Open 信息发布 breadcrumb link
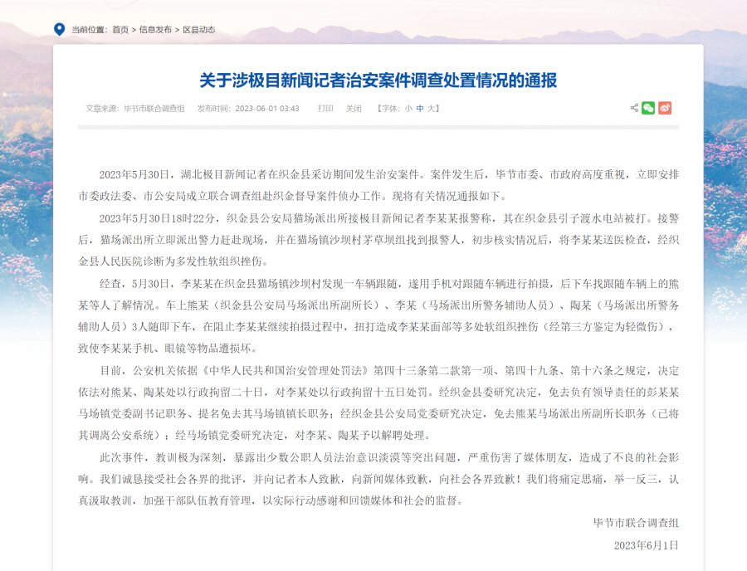 (155, 29)
